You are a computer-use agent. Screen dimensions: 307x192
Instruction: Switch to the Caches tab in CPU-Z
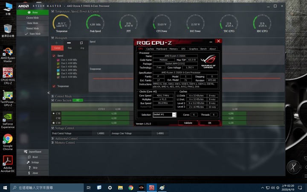coord(150,49)
